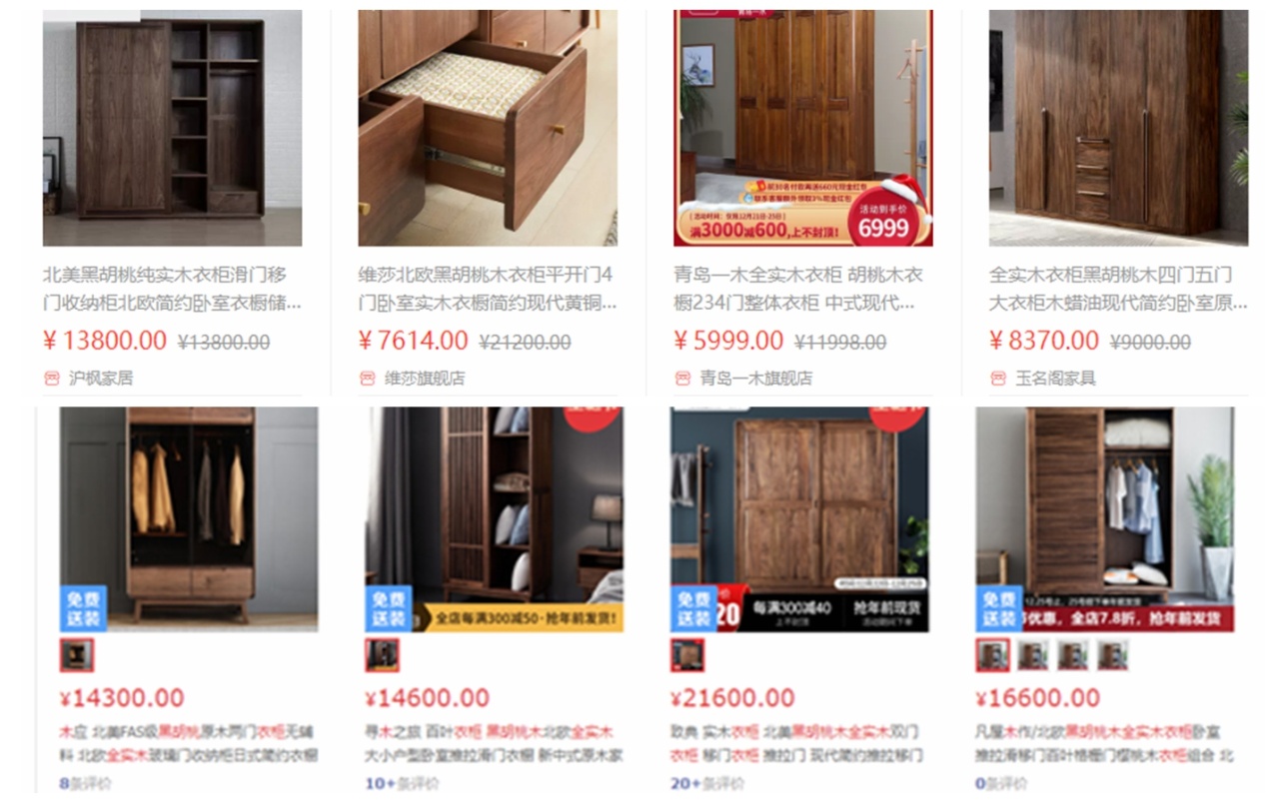Image resolution: width=1286 pixels, height=803 pixels.
Task: Open 沪枫家居 store link
Action: click(101, 378)
